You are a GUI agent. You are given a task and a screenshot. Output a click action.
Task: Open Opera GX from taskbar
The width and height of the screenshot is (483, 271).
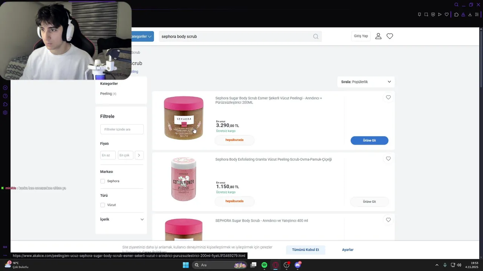pyautogui.click(x=275, y=265)
